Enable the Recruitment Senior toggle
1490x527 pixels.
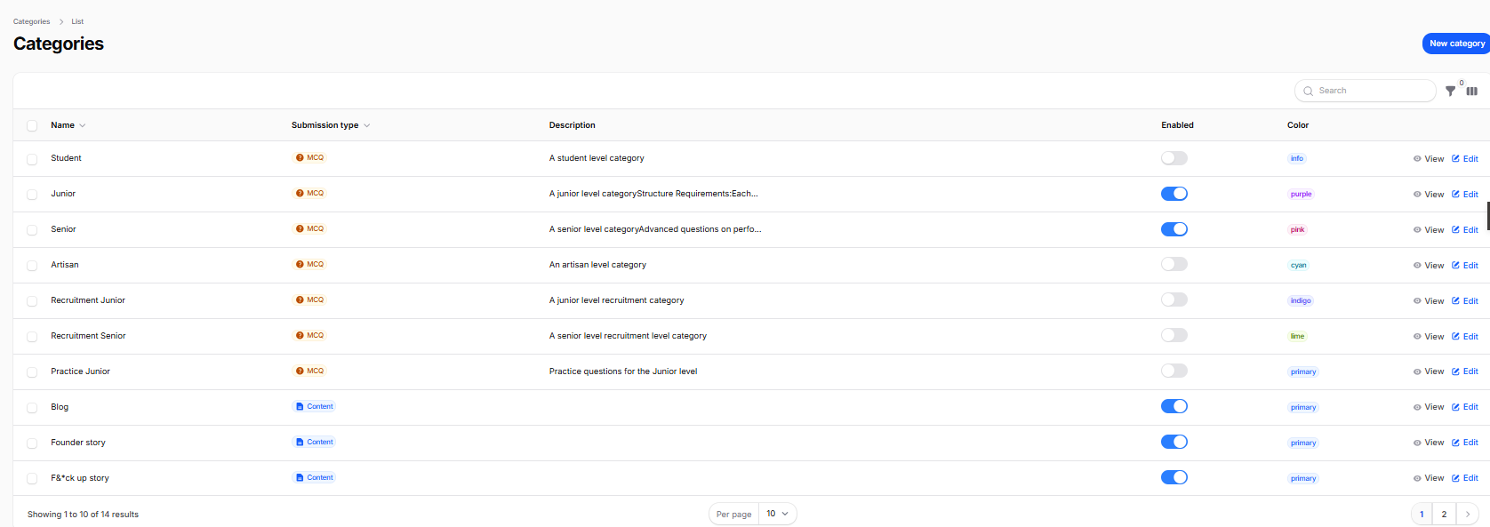(x=1174, y=335)
